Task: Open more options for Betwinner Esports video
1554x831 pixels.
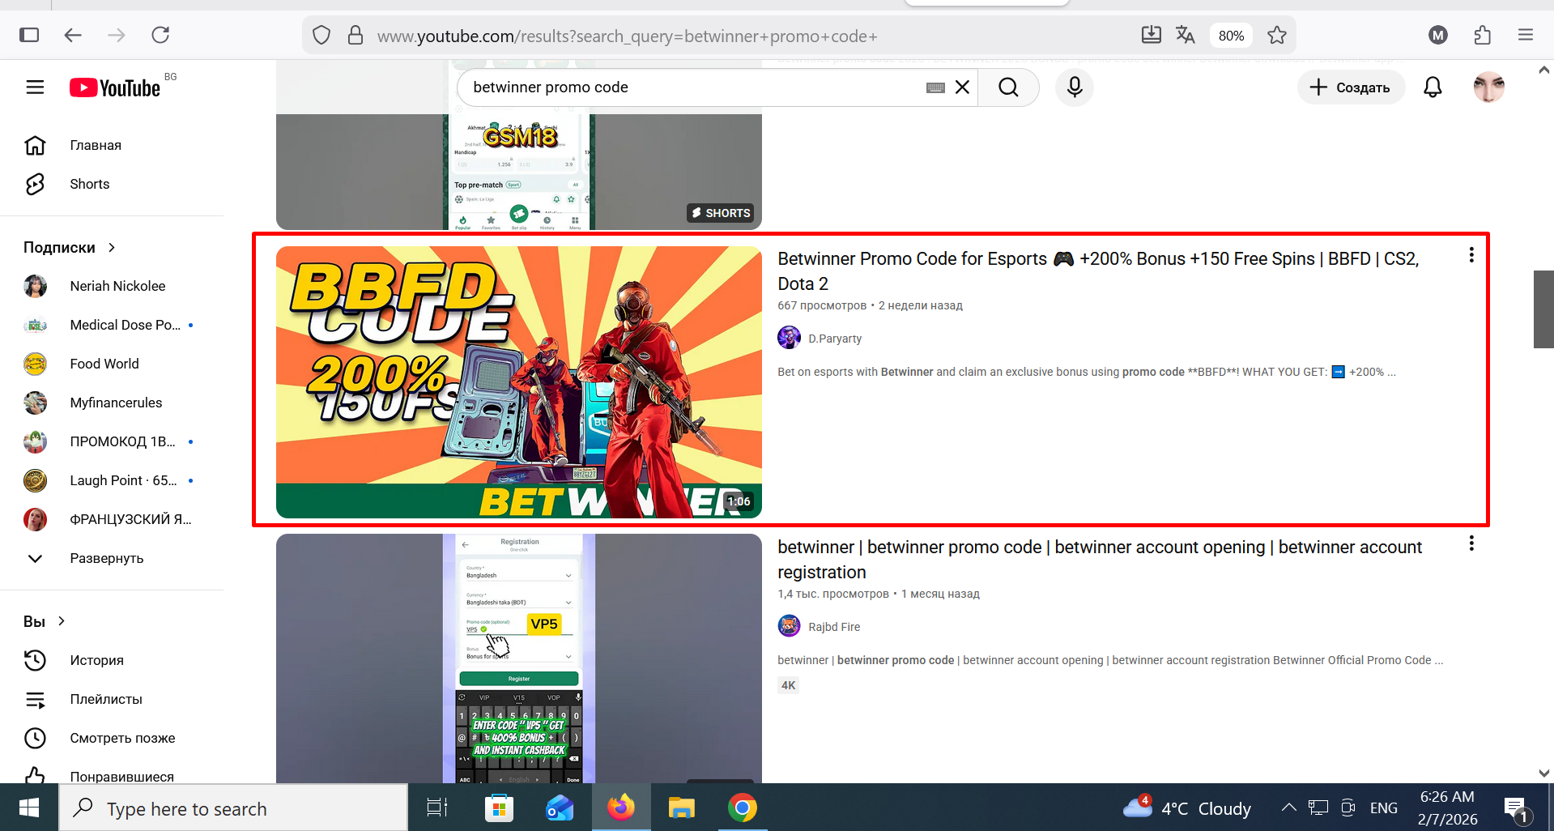Action: click(x=1471, y=256)
